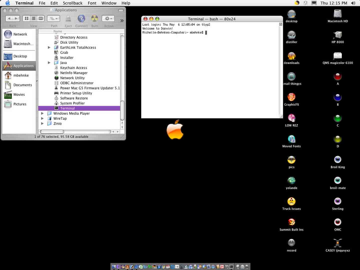
Task: Expand the EarthLink TotalAccess folder
Action: (49, 47)
